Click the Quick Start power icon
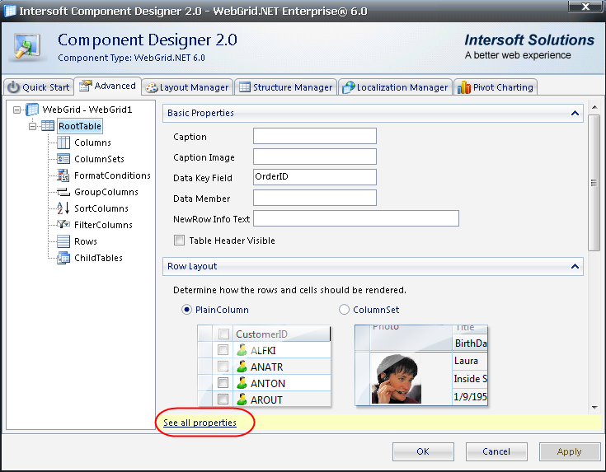The width and height of the screenshot is (606, 472). tap(13, 87)
